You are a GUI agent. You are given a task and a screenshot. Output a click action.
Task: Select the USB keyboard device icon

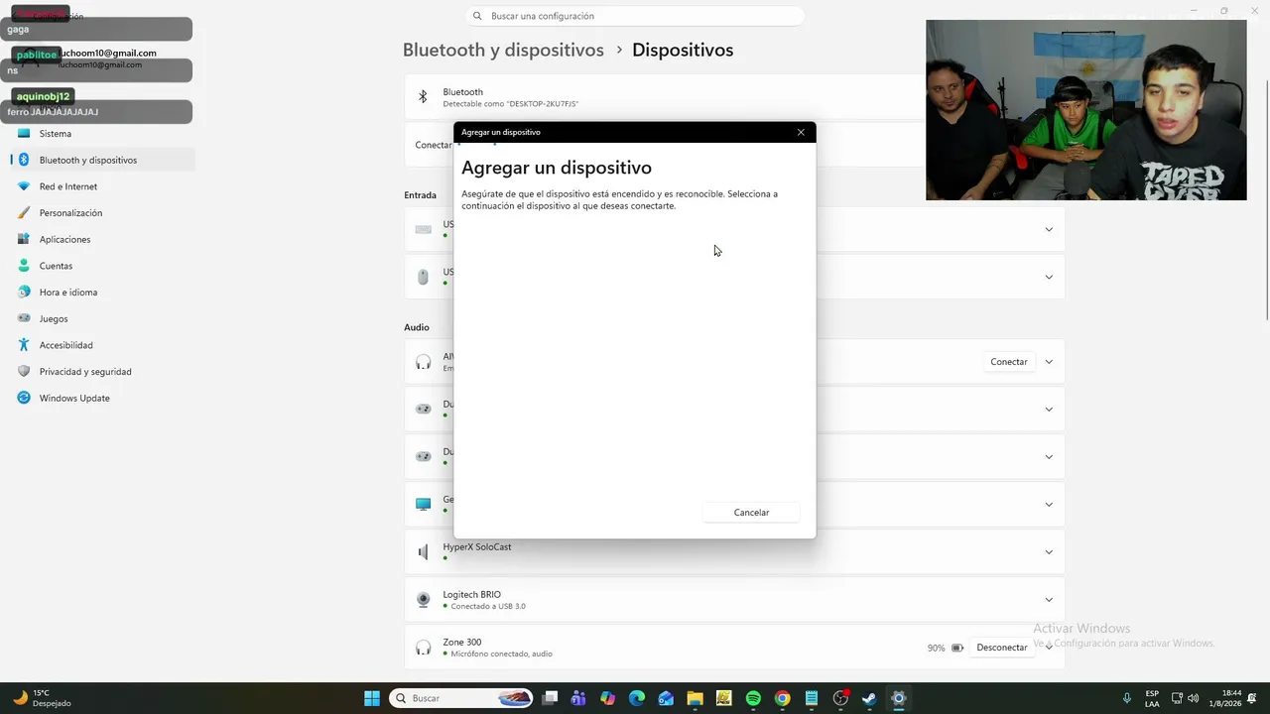pyautogui.click(x=424, y=229)
